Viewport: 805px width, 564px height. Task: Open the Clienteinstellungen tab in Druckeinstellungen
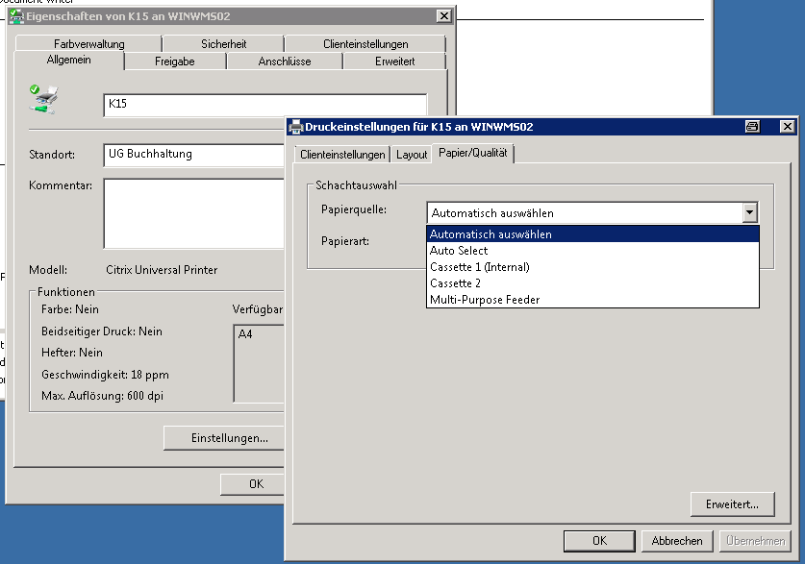(342, 155)
